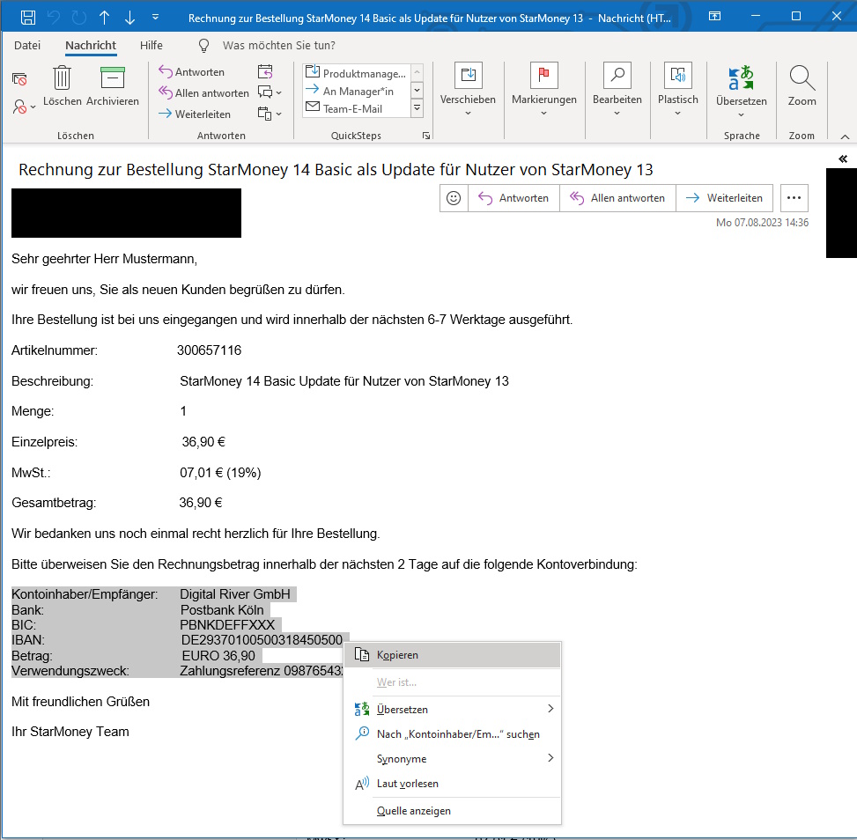857x840 pixels.
Task: Choose 'Nach Kontoinhaber/Em... suchen'
Action: point(452,734)
